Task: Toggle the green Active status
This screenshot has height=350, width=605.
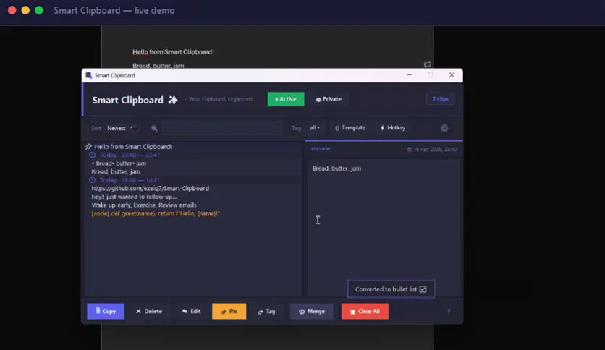Action: point(286,99)
